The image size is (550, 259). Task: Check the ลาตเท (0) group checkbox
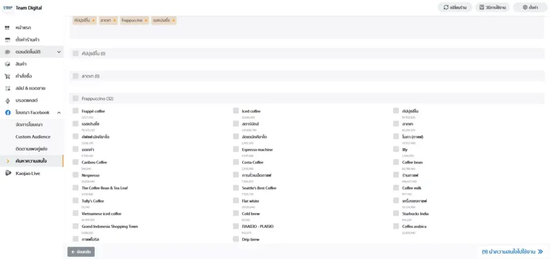pos(75,76)
